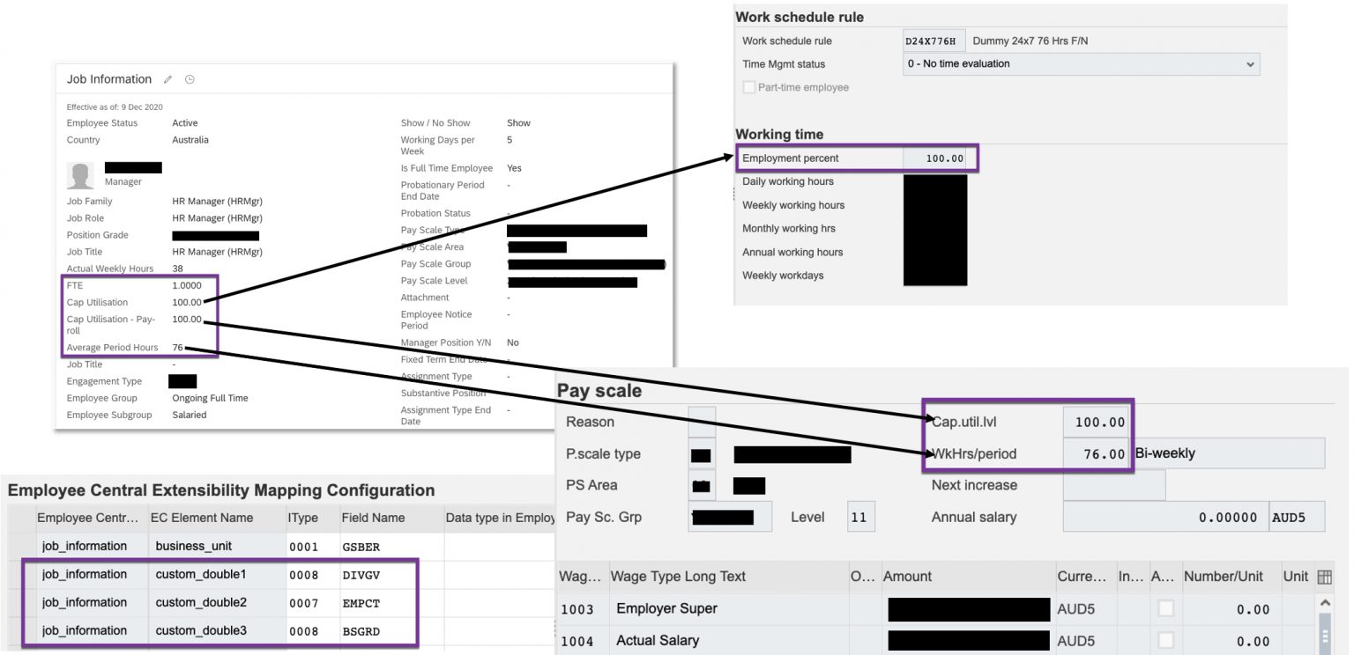
Task: Click the Reason field in Pay scale
Action: pyautogui.click(x=701, y=422)
